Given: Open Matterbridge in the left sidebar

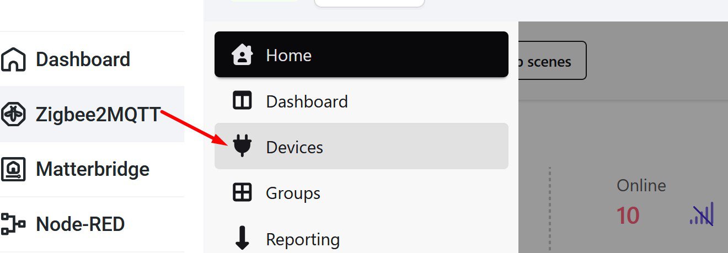Looking at the screenshot, I should pos(92,169).
